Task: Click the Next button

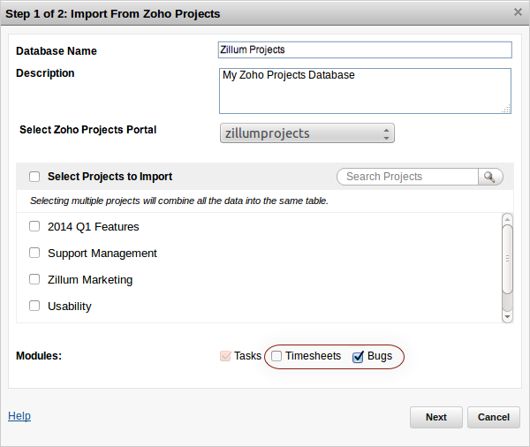Action: click(x=436, y=417)
